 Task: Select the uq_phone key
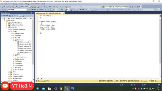[x=23, y=57]
